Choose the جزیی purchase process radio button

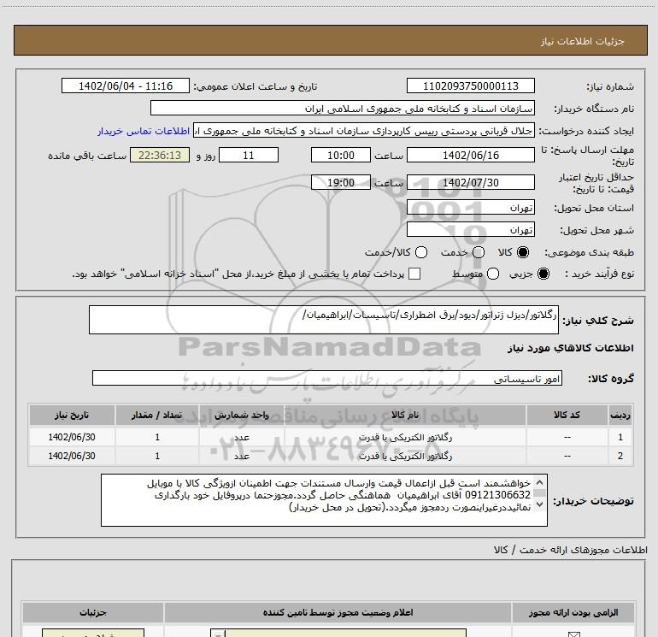pos(543,274)
